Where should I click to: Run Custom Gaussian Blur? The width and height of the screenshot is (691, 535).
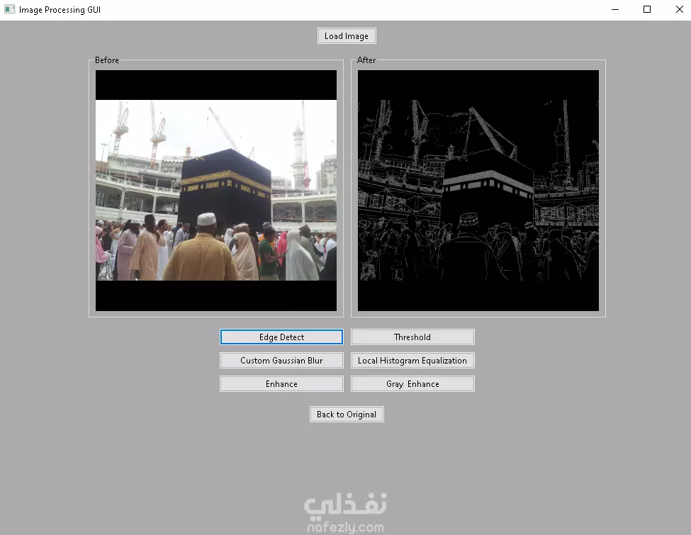coord(281,361)
